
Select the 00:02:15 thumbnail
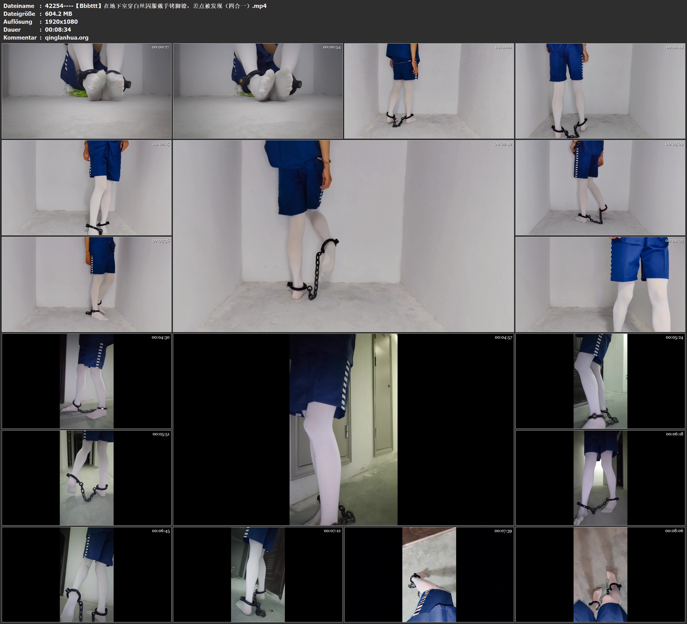[x=87, y=188]
